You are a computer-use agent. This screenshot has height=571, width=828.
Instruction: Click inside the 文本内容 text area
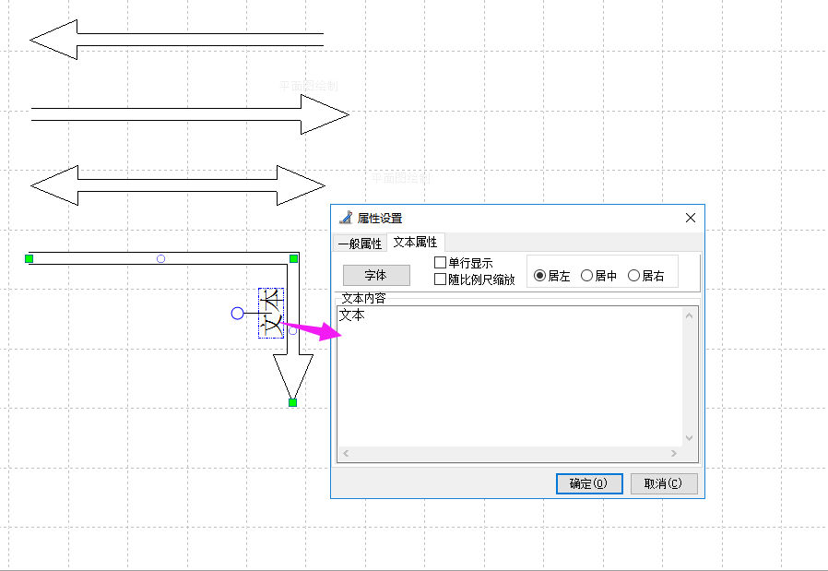pos(507,378)
